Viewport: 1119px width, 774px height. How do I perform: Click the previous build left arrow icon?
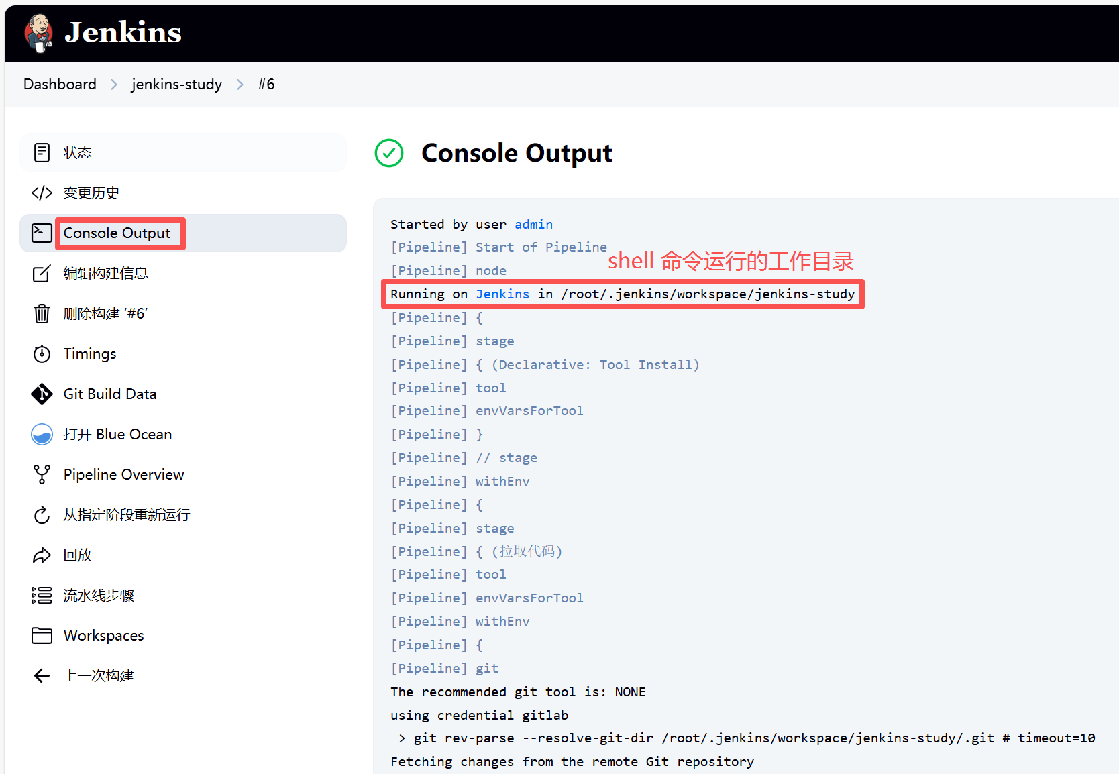tap(42, 675)
